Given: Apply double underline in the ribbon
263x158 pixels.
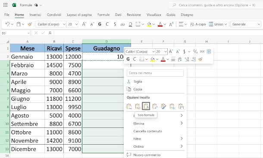Looking at the screenshot, I should click(130, 25).
